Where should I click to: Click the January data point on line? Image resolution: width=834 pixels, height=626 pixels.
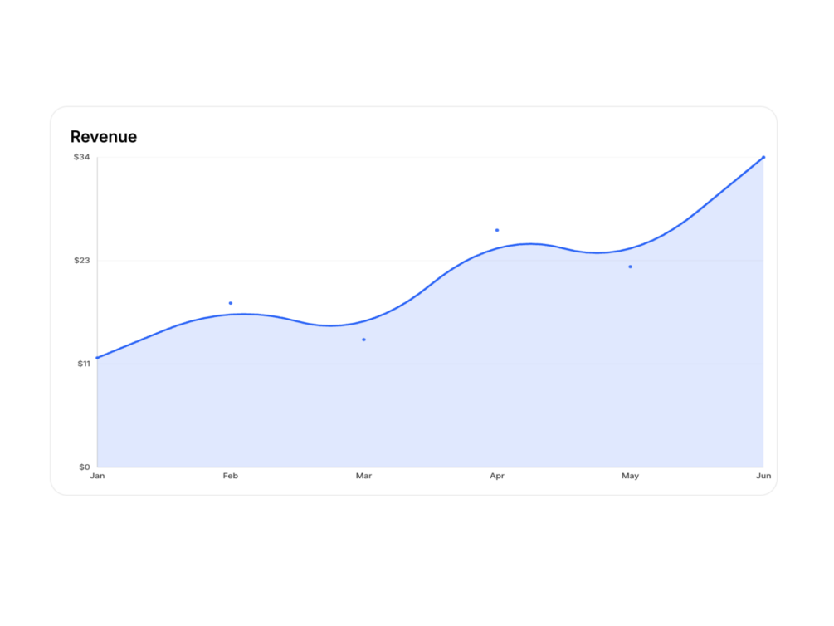[97, 358]
